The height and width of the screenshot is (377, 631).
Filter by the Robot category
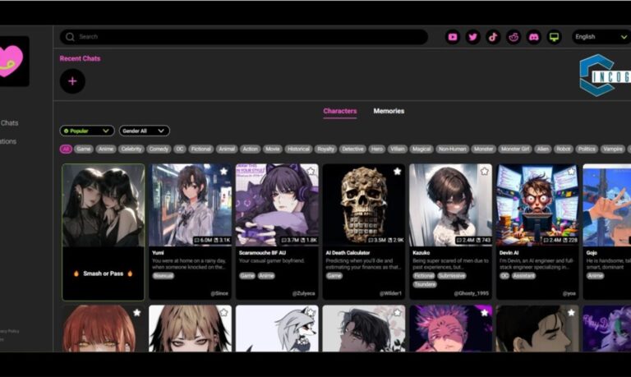point(564,149)
